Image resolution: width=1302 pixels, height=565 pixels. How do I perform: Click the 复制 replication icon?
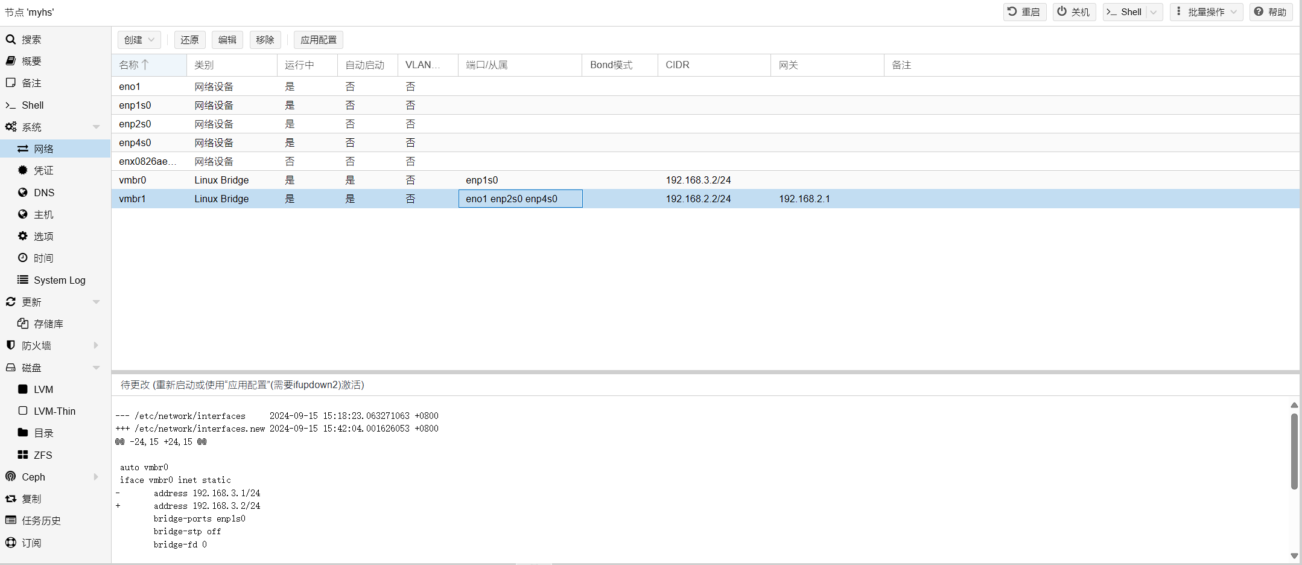coord(10,499)
